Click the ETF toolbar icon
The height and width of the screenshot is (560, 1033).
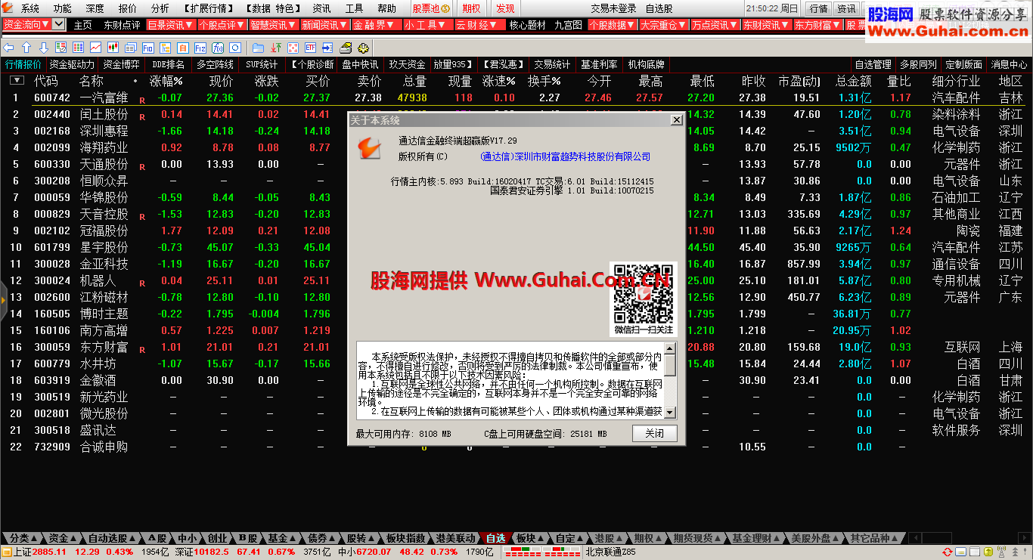310,47
